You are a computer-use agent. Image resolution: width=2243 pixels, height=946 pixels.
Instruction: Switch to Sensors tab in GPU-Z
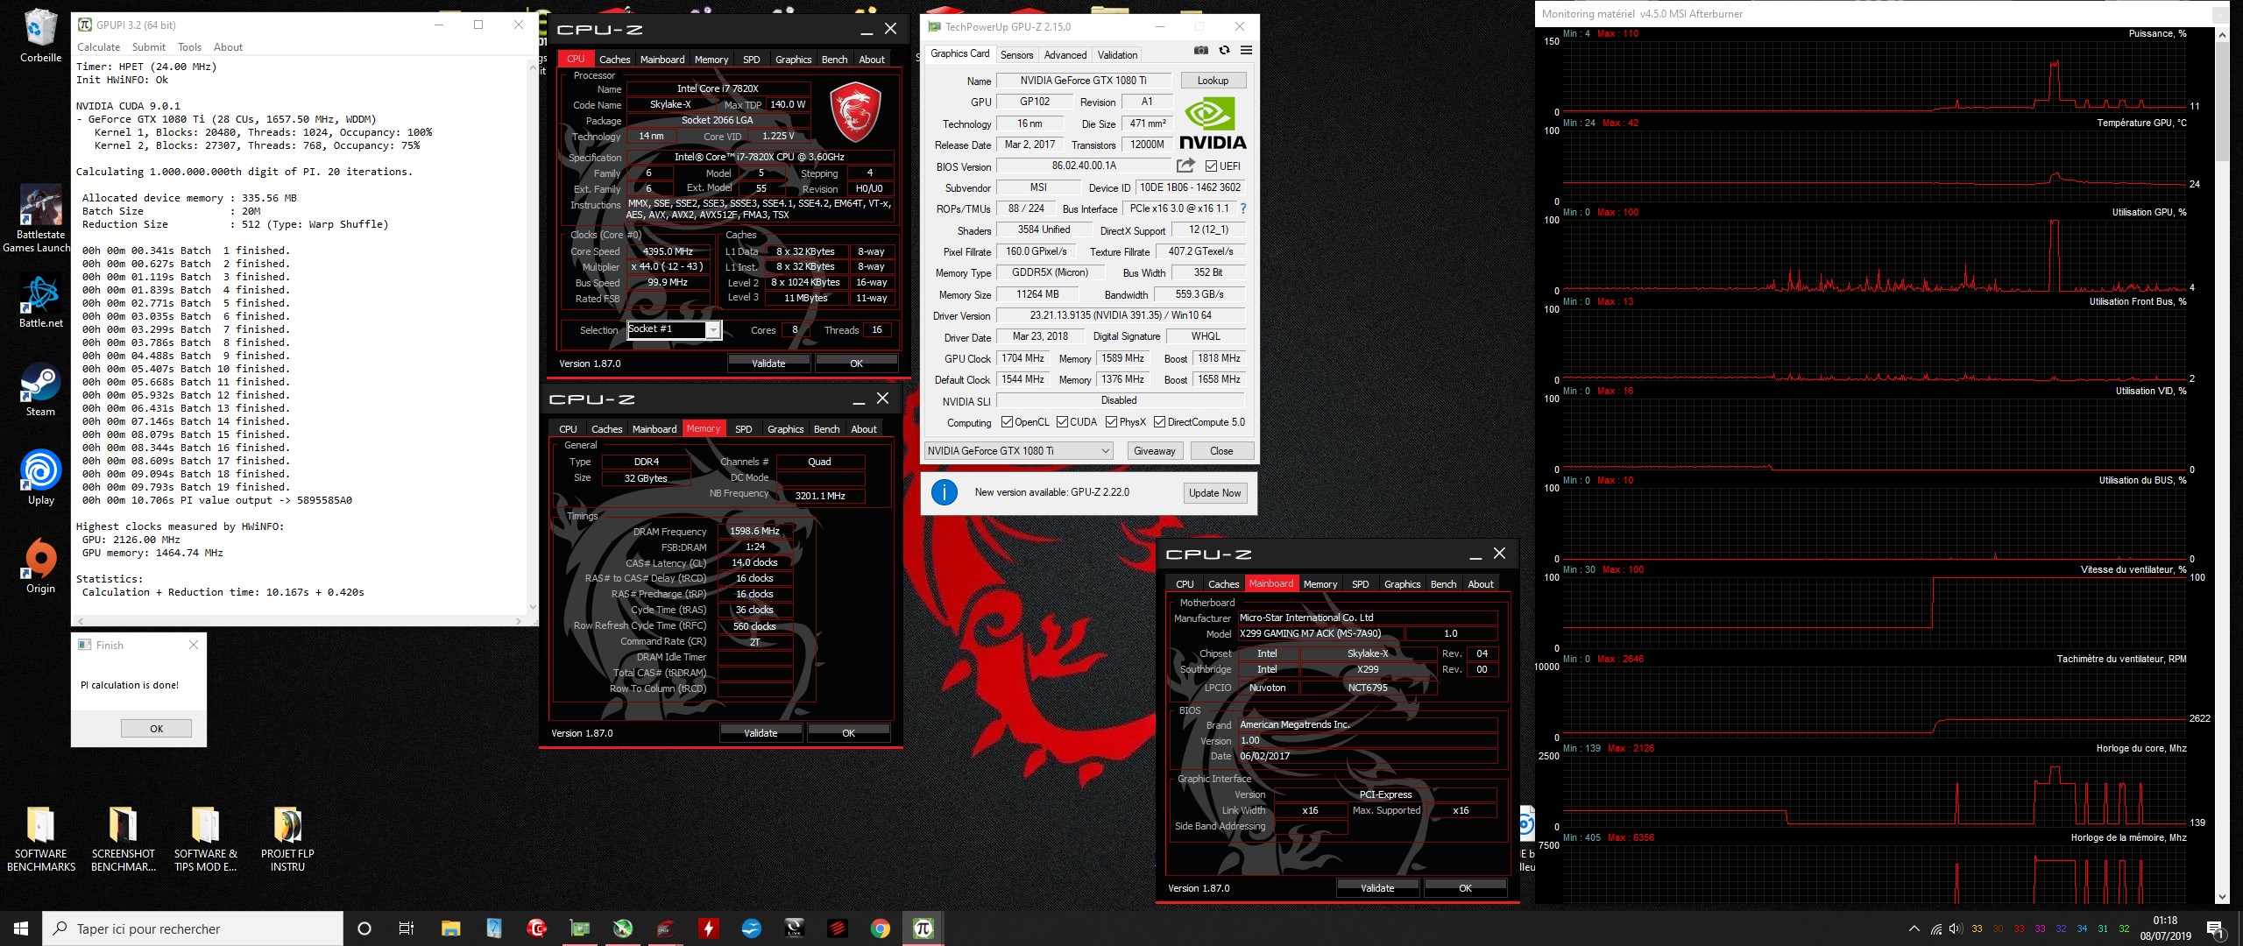tap(1016, 54)
